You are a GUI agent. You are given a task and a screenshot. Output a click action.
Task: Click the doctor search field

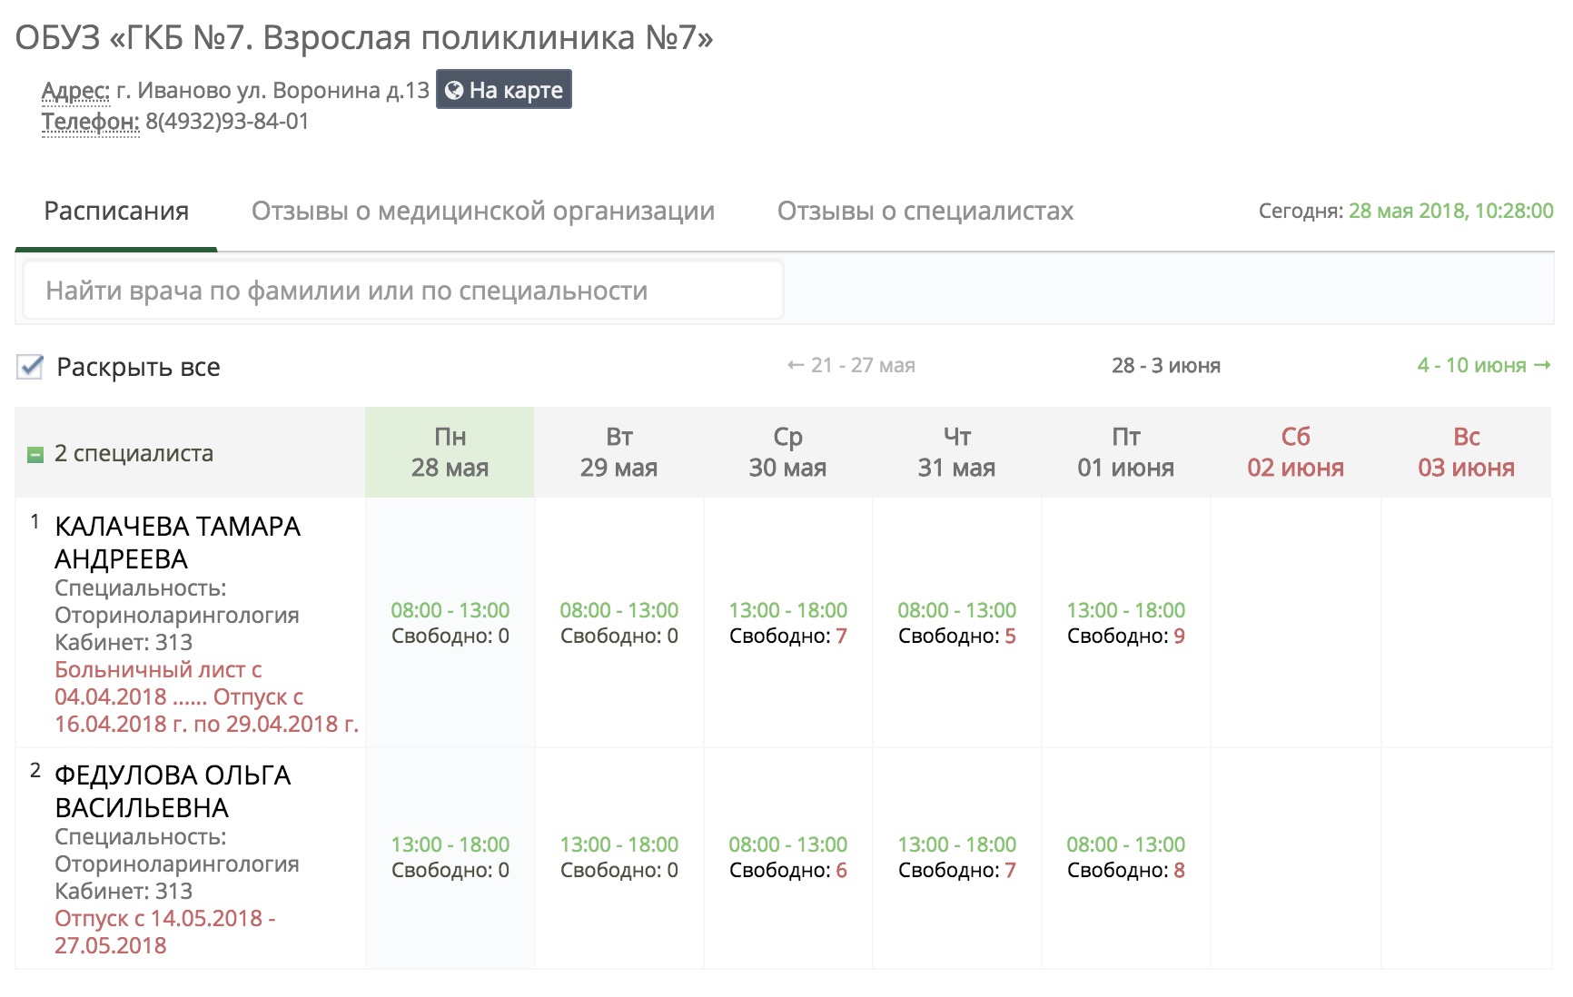coord(403,291)
